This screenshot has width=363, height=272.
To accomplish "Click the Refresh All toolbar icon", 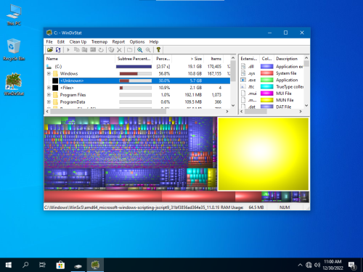I will [x=58, y=50].
